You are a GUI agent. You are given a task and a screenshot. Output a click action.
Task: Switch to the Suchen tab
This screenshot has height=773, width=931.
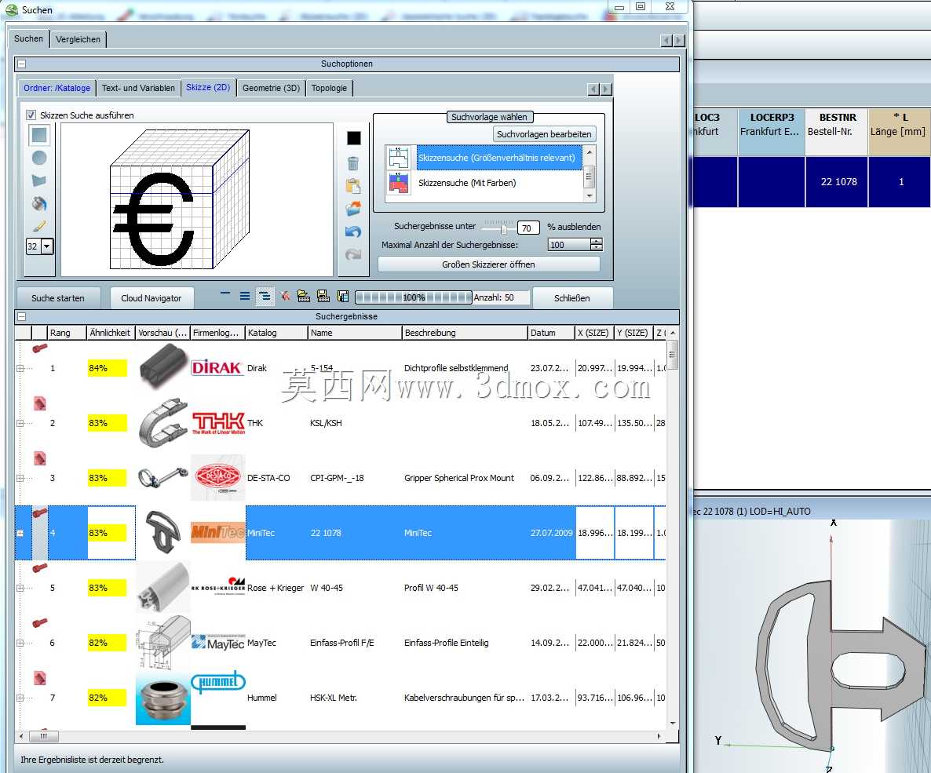[x=28, y=38]
